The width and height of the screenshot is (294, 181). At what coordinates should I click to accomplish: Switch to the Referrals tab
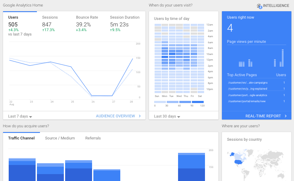pos(93,138)
